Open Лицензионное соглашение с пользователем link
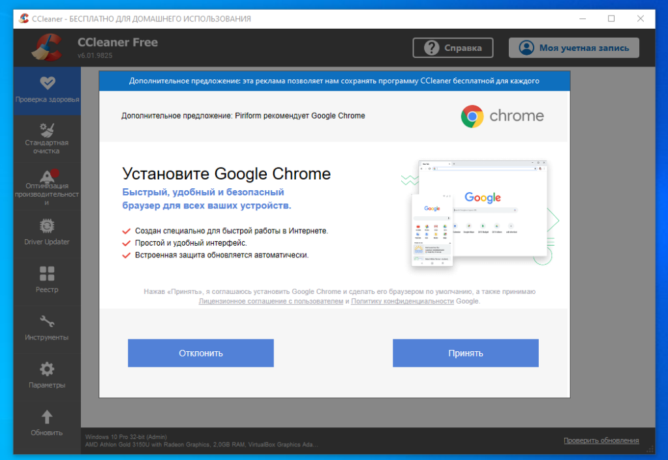The height and width of the screenshot is (460, 668). [x=271, y=301]
